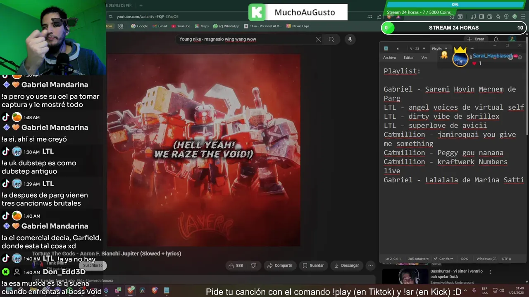This screenshot has width=529, height=297.
Task: Open Archivo menu in Notepad
Action: pos(389,58)
